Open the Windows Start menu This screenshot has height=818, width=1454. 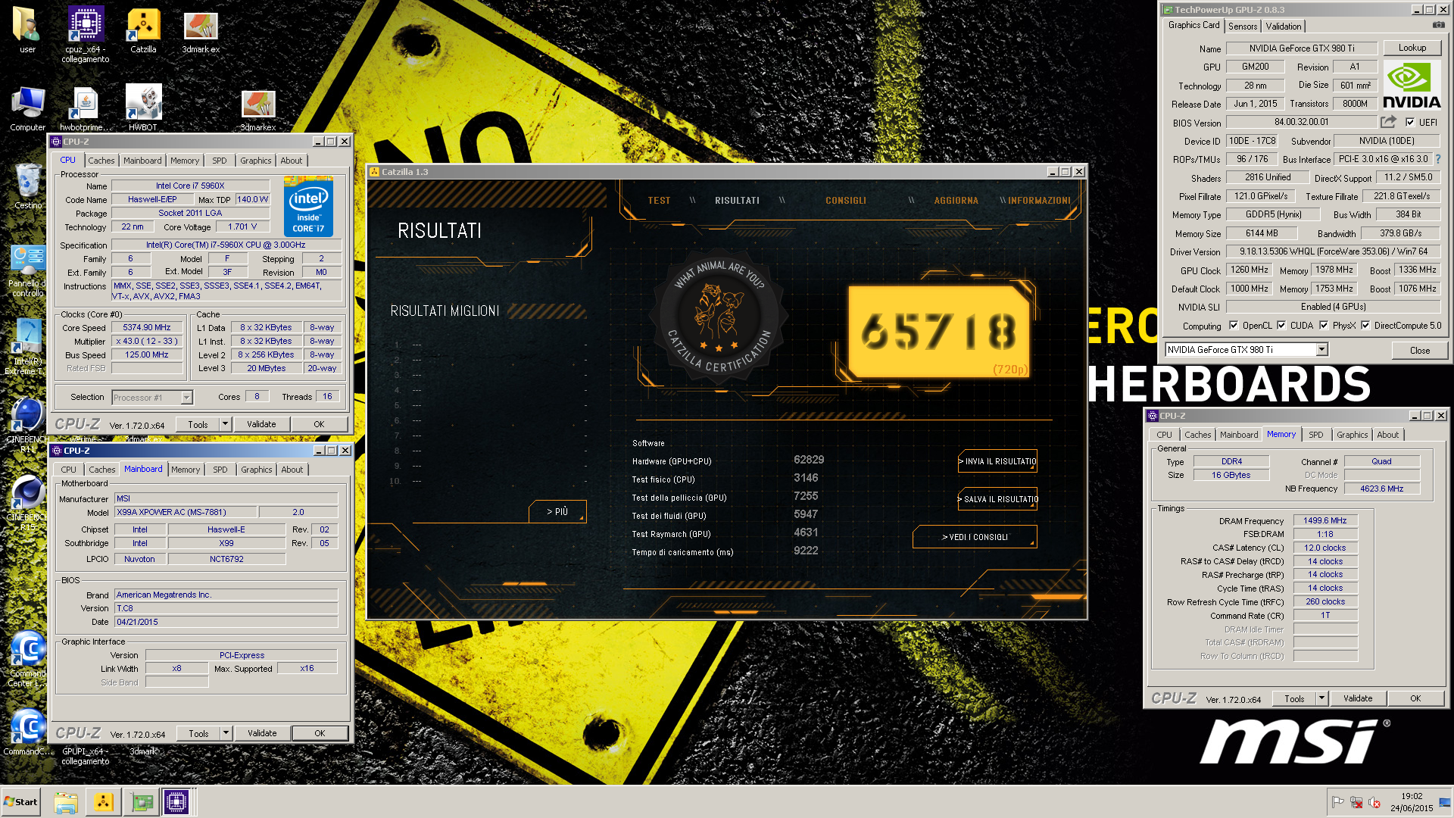(21, 802)
